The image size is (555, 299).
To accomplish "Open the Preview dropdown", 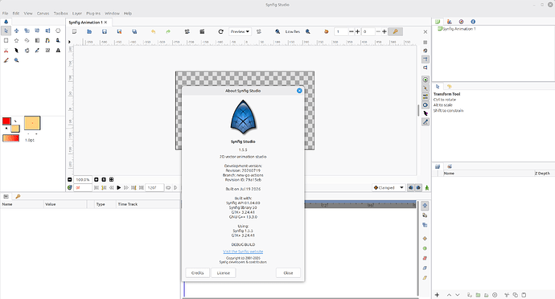I will point(240,31).
